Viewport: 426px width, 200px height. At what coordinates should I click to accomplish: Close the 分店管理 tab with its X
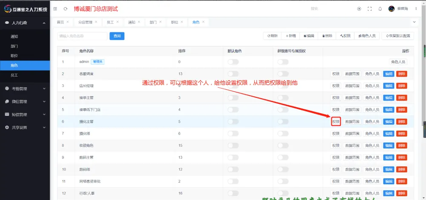tap(96, 22)
